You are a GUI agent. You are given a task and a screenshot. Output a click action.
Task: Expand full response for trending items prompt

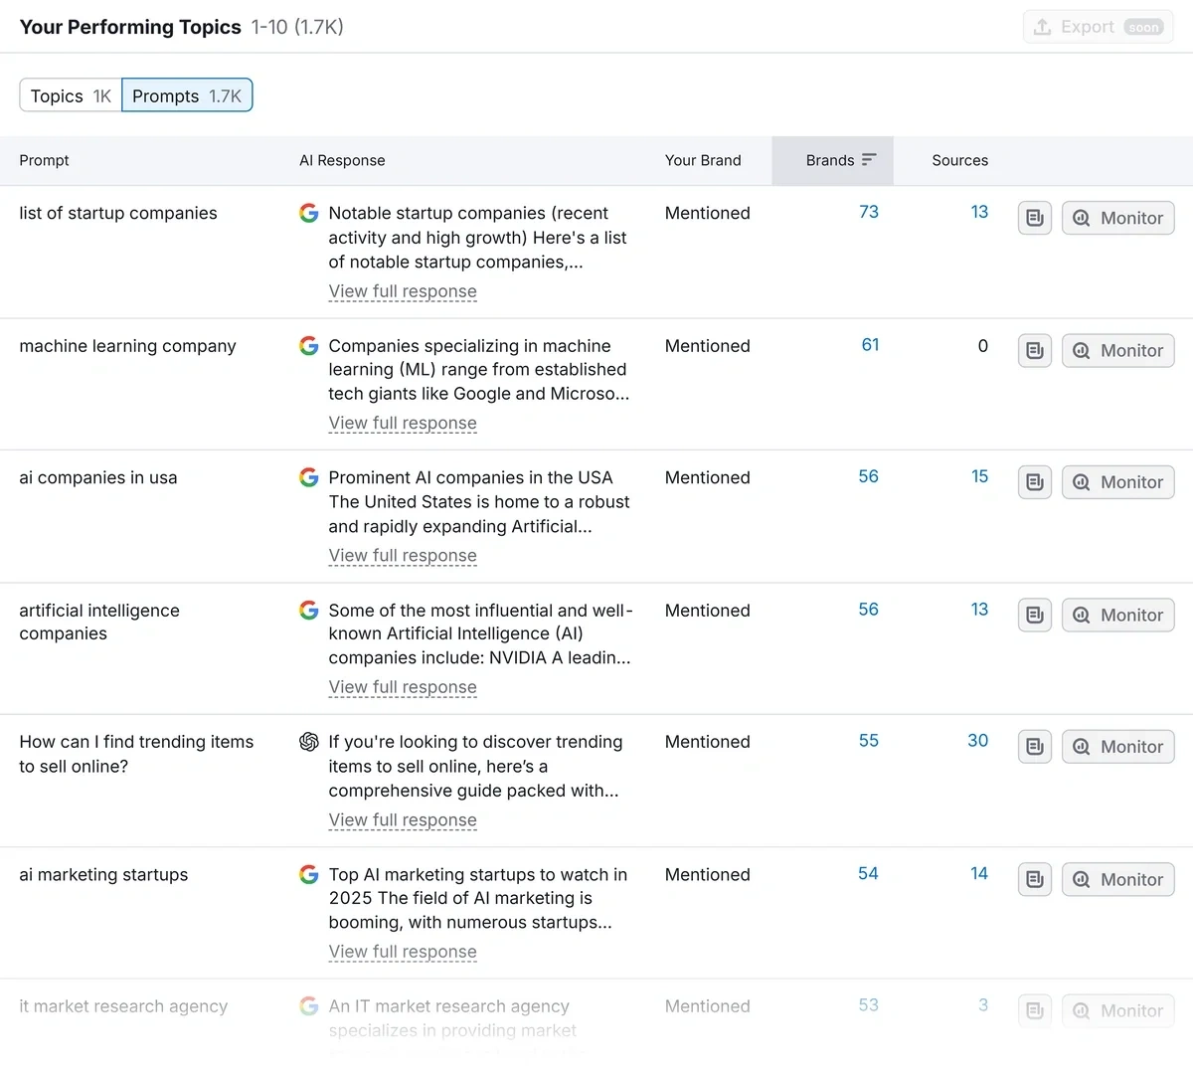click(403, 820)
